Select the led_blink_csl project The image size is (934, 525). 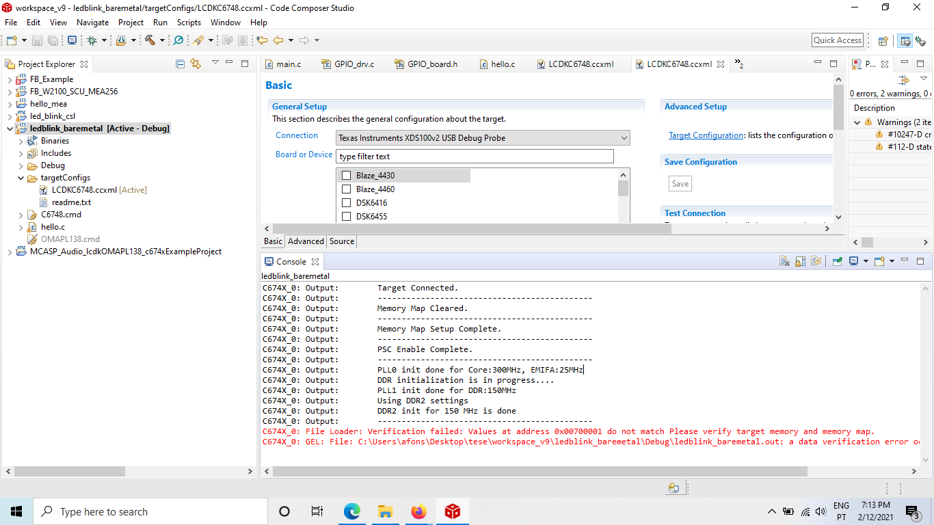pos(52,116)
